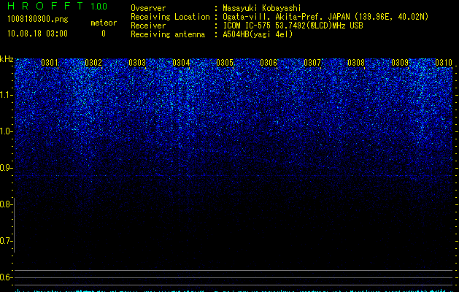Click the date 10.08.18 03:00
Image resolution: width=459 pixels, height=292 pixels.
(x=37, y=34)
